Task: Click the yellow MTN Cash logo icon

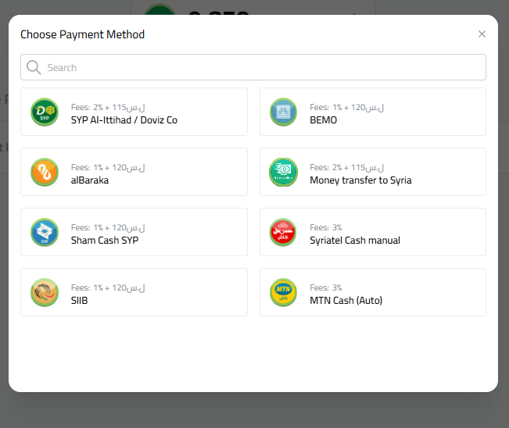Action: tap(283, 292)
